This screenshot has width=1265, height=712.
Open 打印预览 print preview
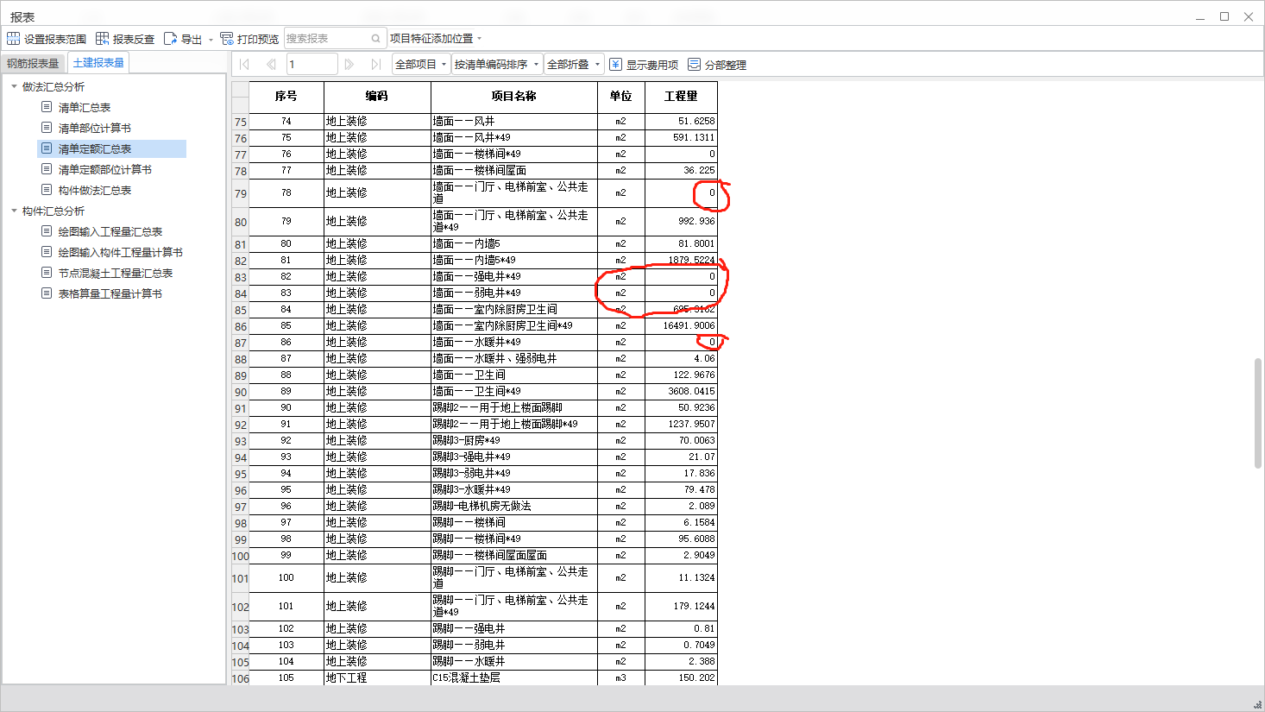coord(249,39)
